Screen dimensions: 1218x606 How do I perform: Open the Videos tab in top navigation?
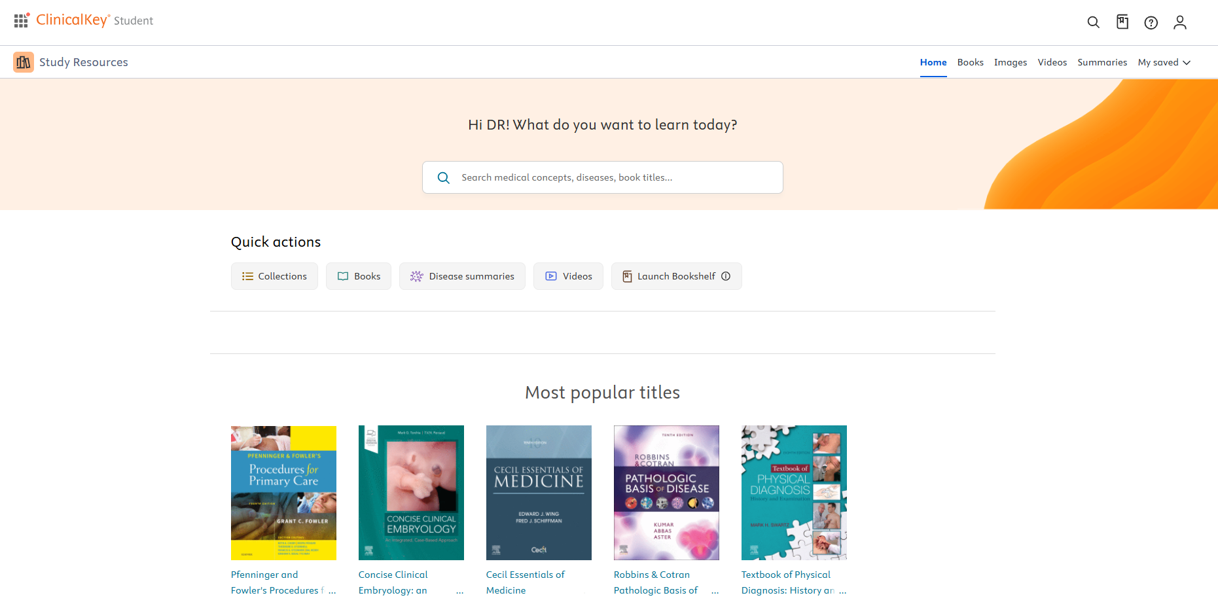coord(1052,62)
